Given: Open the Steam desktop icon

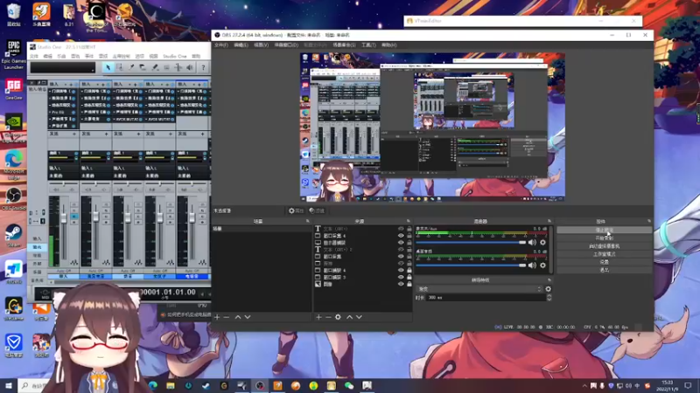Looking at the screenshot, I should tap(13, 235).
